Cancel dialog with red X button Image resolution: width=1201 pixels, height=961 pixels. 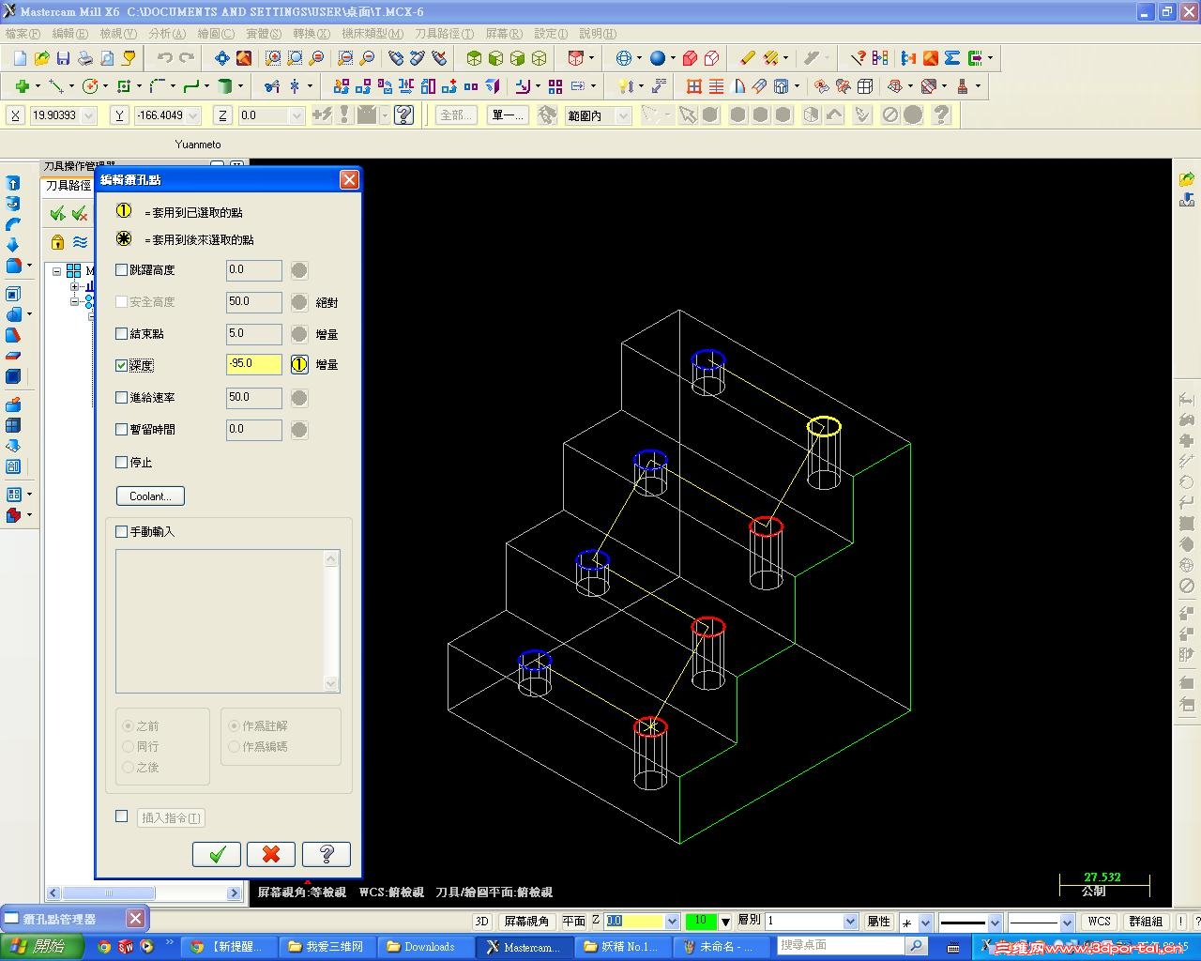(271, 854)
